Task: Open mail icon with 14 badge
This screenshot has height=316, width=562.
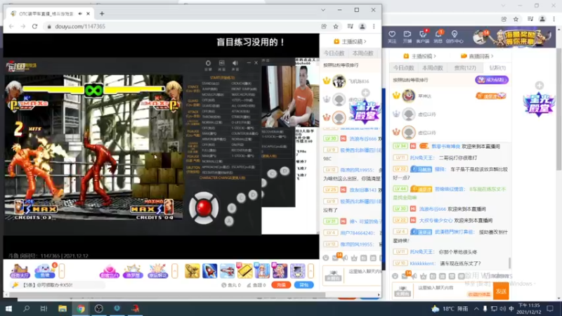Action: 405,276
